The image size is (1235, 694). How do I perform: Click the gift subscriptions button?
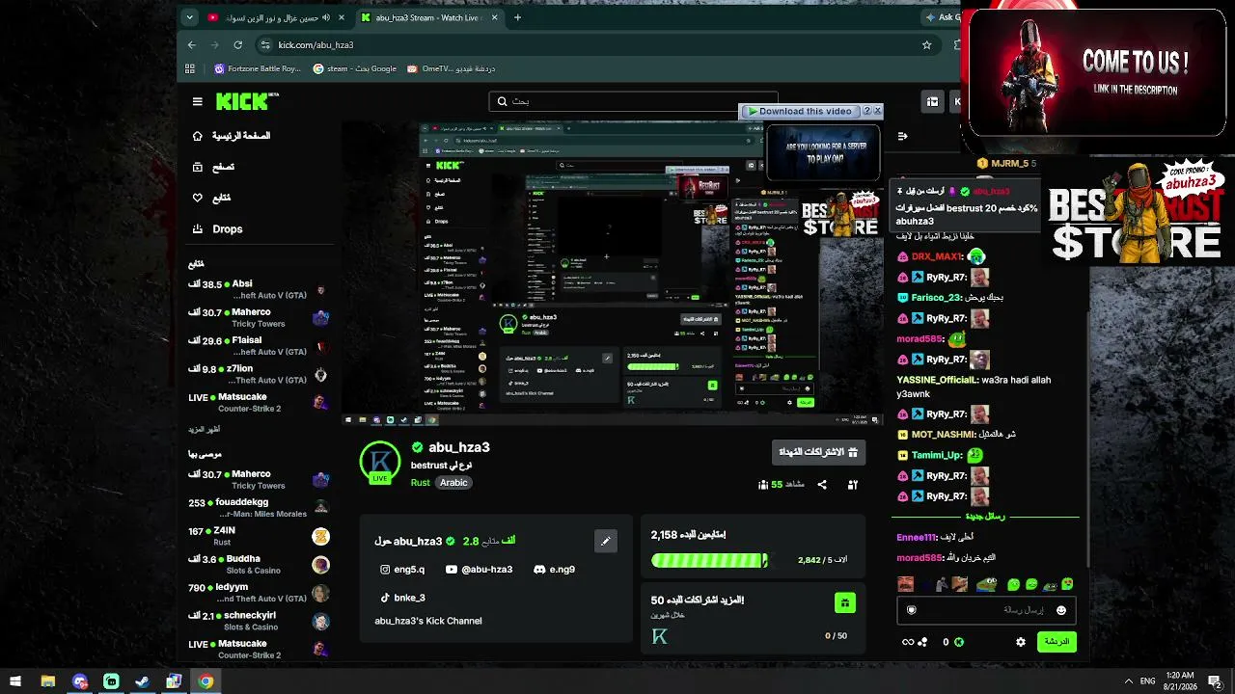tap(818, 452)
